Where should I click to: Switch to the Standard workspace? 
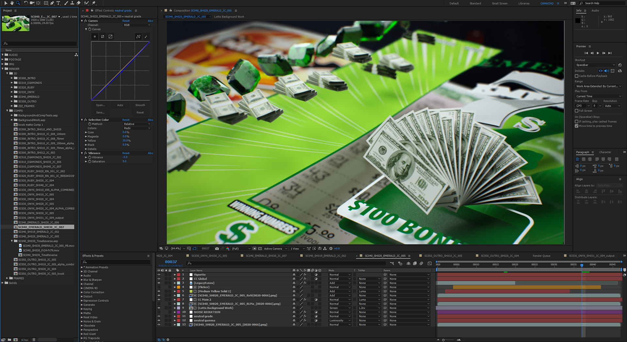click(475, 3)
